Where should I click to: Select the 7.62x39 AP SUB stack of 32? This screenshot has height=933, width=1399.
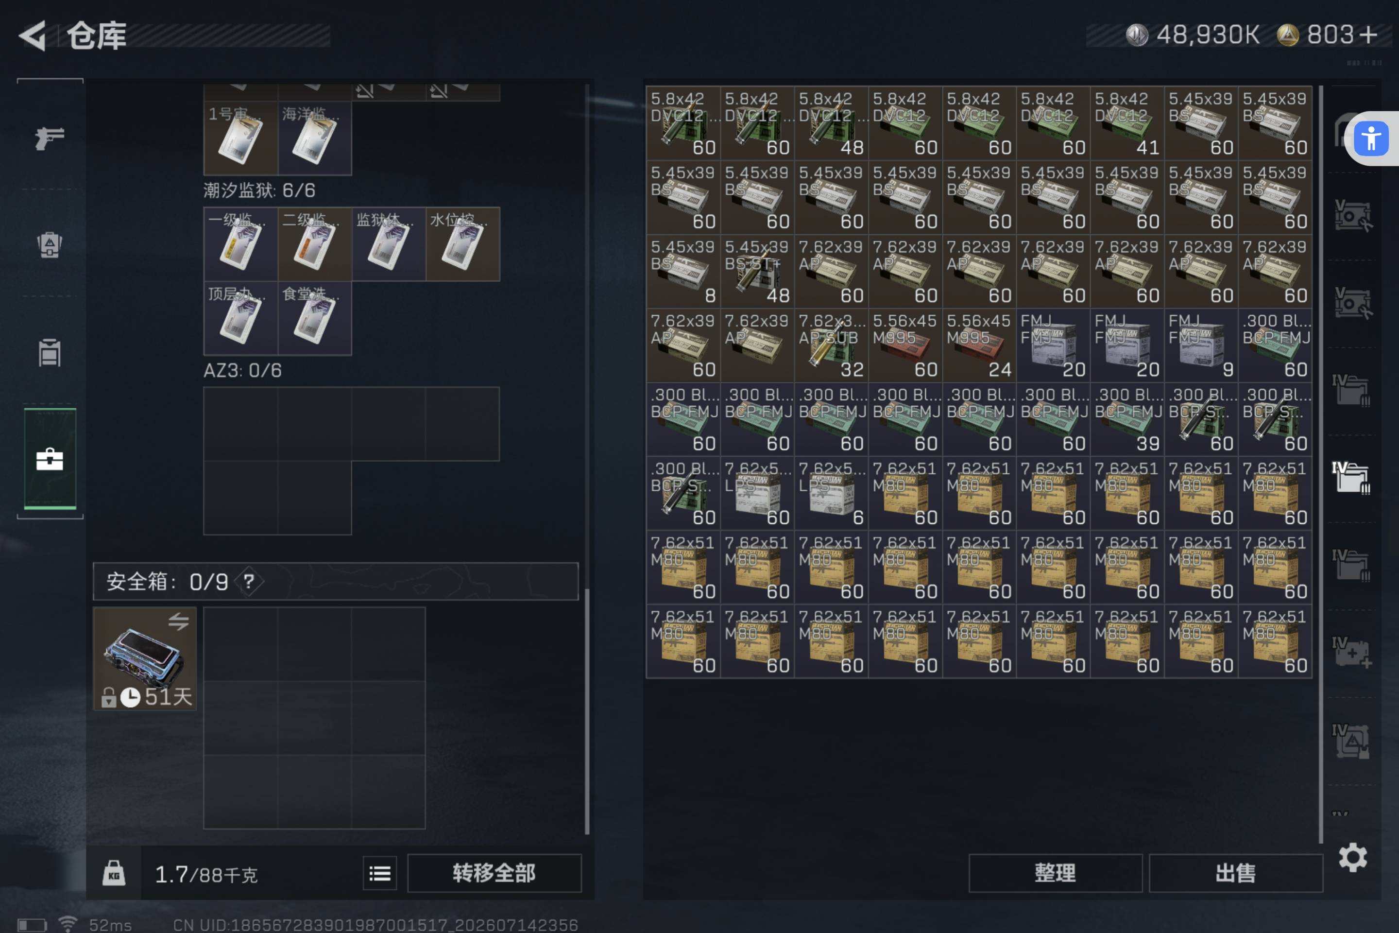point(831,345)
